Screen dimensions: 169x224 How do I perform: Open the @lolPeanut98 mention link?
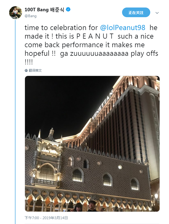pos(123,27)
